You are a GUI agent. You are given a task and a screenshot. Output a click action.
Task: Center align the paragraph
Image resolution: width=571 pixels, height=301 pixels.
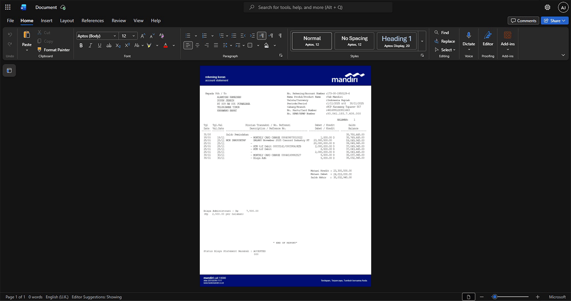197,45
